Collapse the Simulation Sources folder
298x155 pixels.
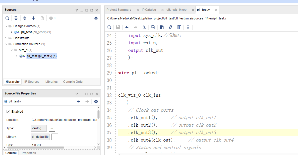click(5, 44)
